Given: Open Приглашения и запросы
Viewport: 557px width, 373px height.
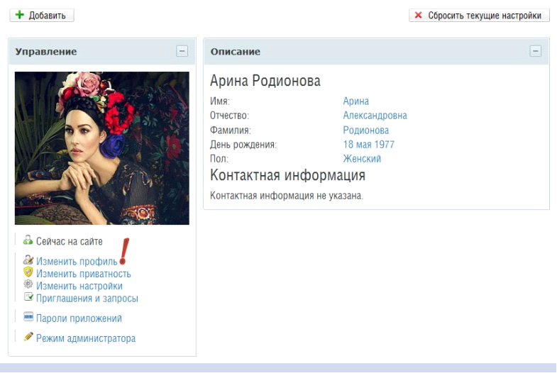Looking at the screenshot, I should click(87, 299).
